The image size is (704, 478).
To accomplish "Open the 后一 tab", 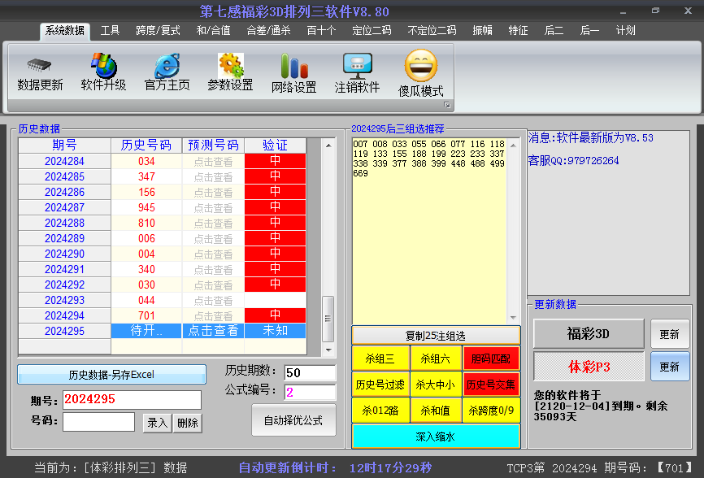I will (x=589, y=31).
